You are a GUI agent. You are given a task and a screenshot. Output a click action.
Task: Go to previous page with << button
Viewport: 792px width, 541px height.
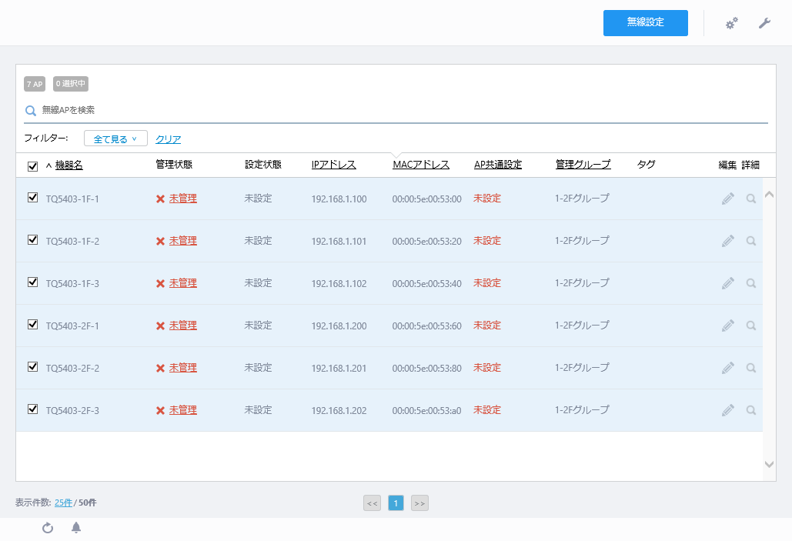pos(373,503)
